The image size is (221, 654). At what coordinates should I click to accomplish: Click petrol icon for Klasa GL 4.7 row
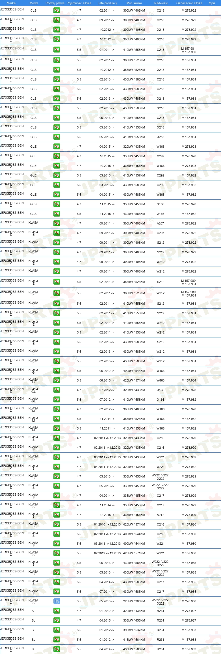57,390
